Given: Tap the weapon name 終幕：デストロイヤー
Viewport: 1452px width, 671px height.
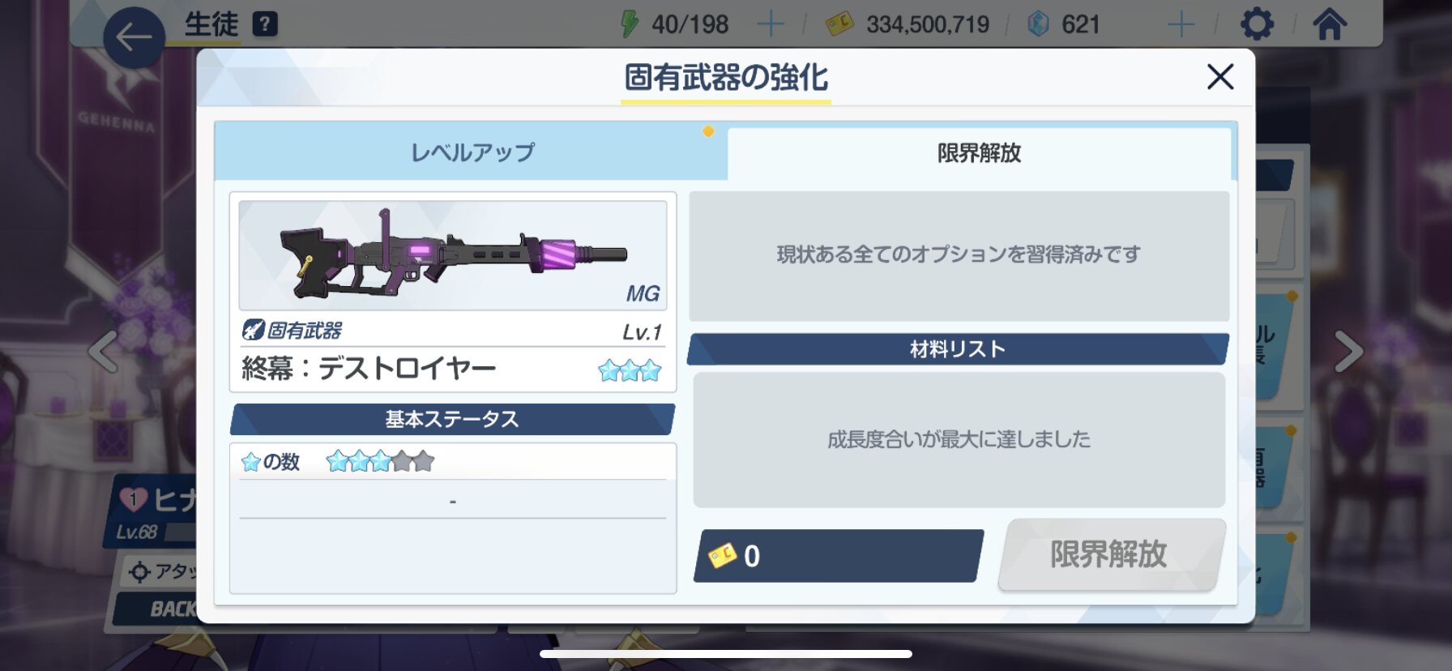Looking at the screenshot, I should [x=369, y=369].
